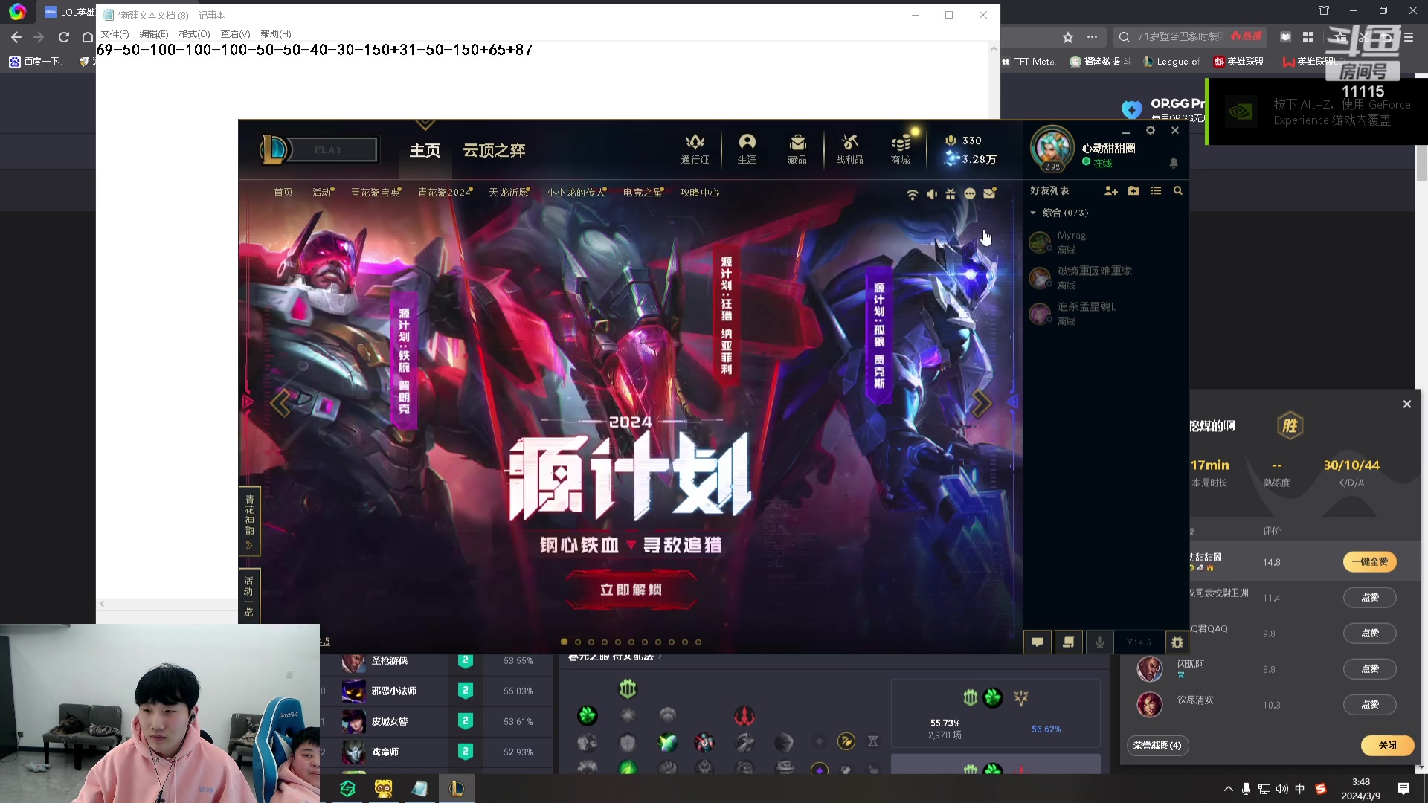Click the 立即解锁 unlock button
The height and width of the screenshot is (803, 1428).
[x=631, y=590]
